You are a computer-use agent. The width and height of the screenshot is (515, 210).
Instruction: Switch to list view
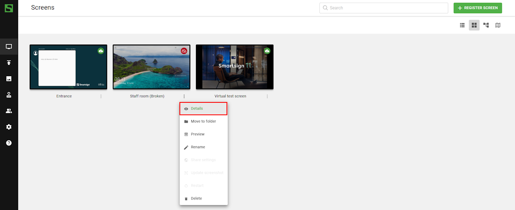462,25
